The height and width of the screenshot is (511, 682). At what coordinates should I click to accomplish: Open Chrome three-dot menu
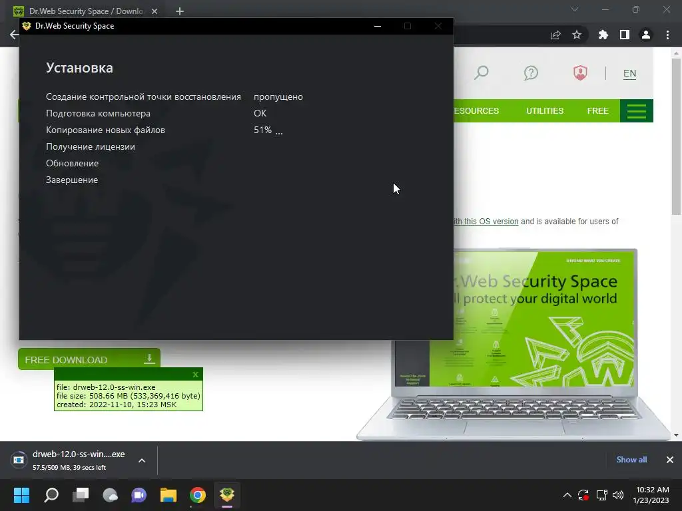[x=667, y=35]
